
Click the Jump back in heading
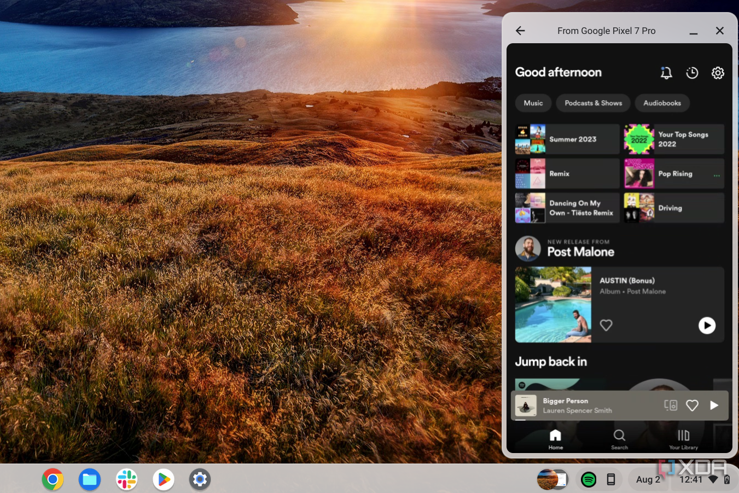[551, 362]
